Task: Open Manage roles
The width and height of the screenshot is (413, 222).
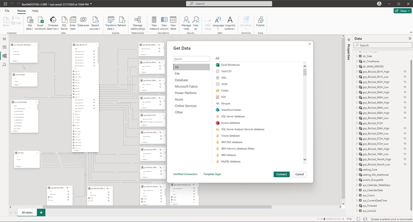Action: point(186,23)
